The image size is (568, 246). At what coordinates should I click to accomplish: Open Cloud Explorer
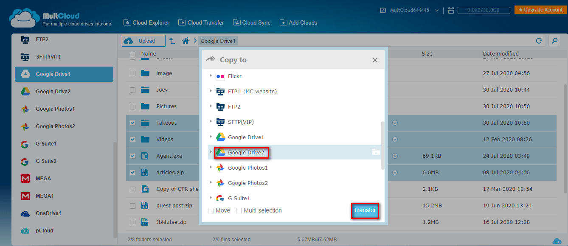pyautogui.click(x=146, y=22)
